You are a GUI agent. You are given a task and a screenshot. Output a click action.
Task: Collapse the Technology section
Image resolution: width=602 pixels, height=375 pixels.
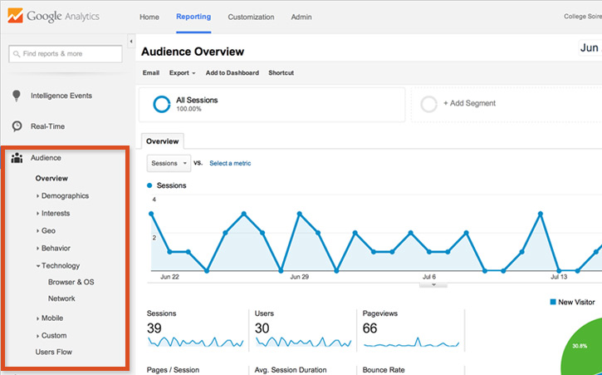click(x=38, y=266)
